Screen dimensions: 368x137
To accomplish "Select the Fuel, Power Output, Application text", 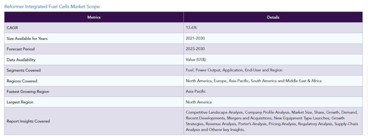I will coord(215,70).
